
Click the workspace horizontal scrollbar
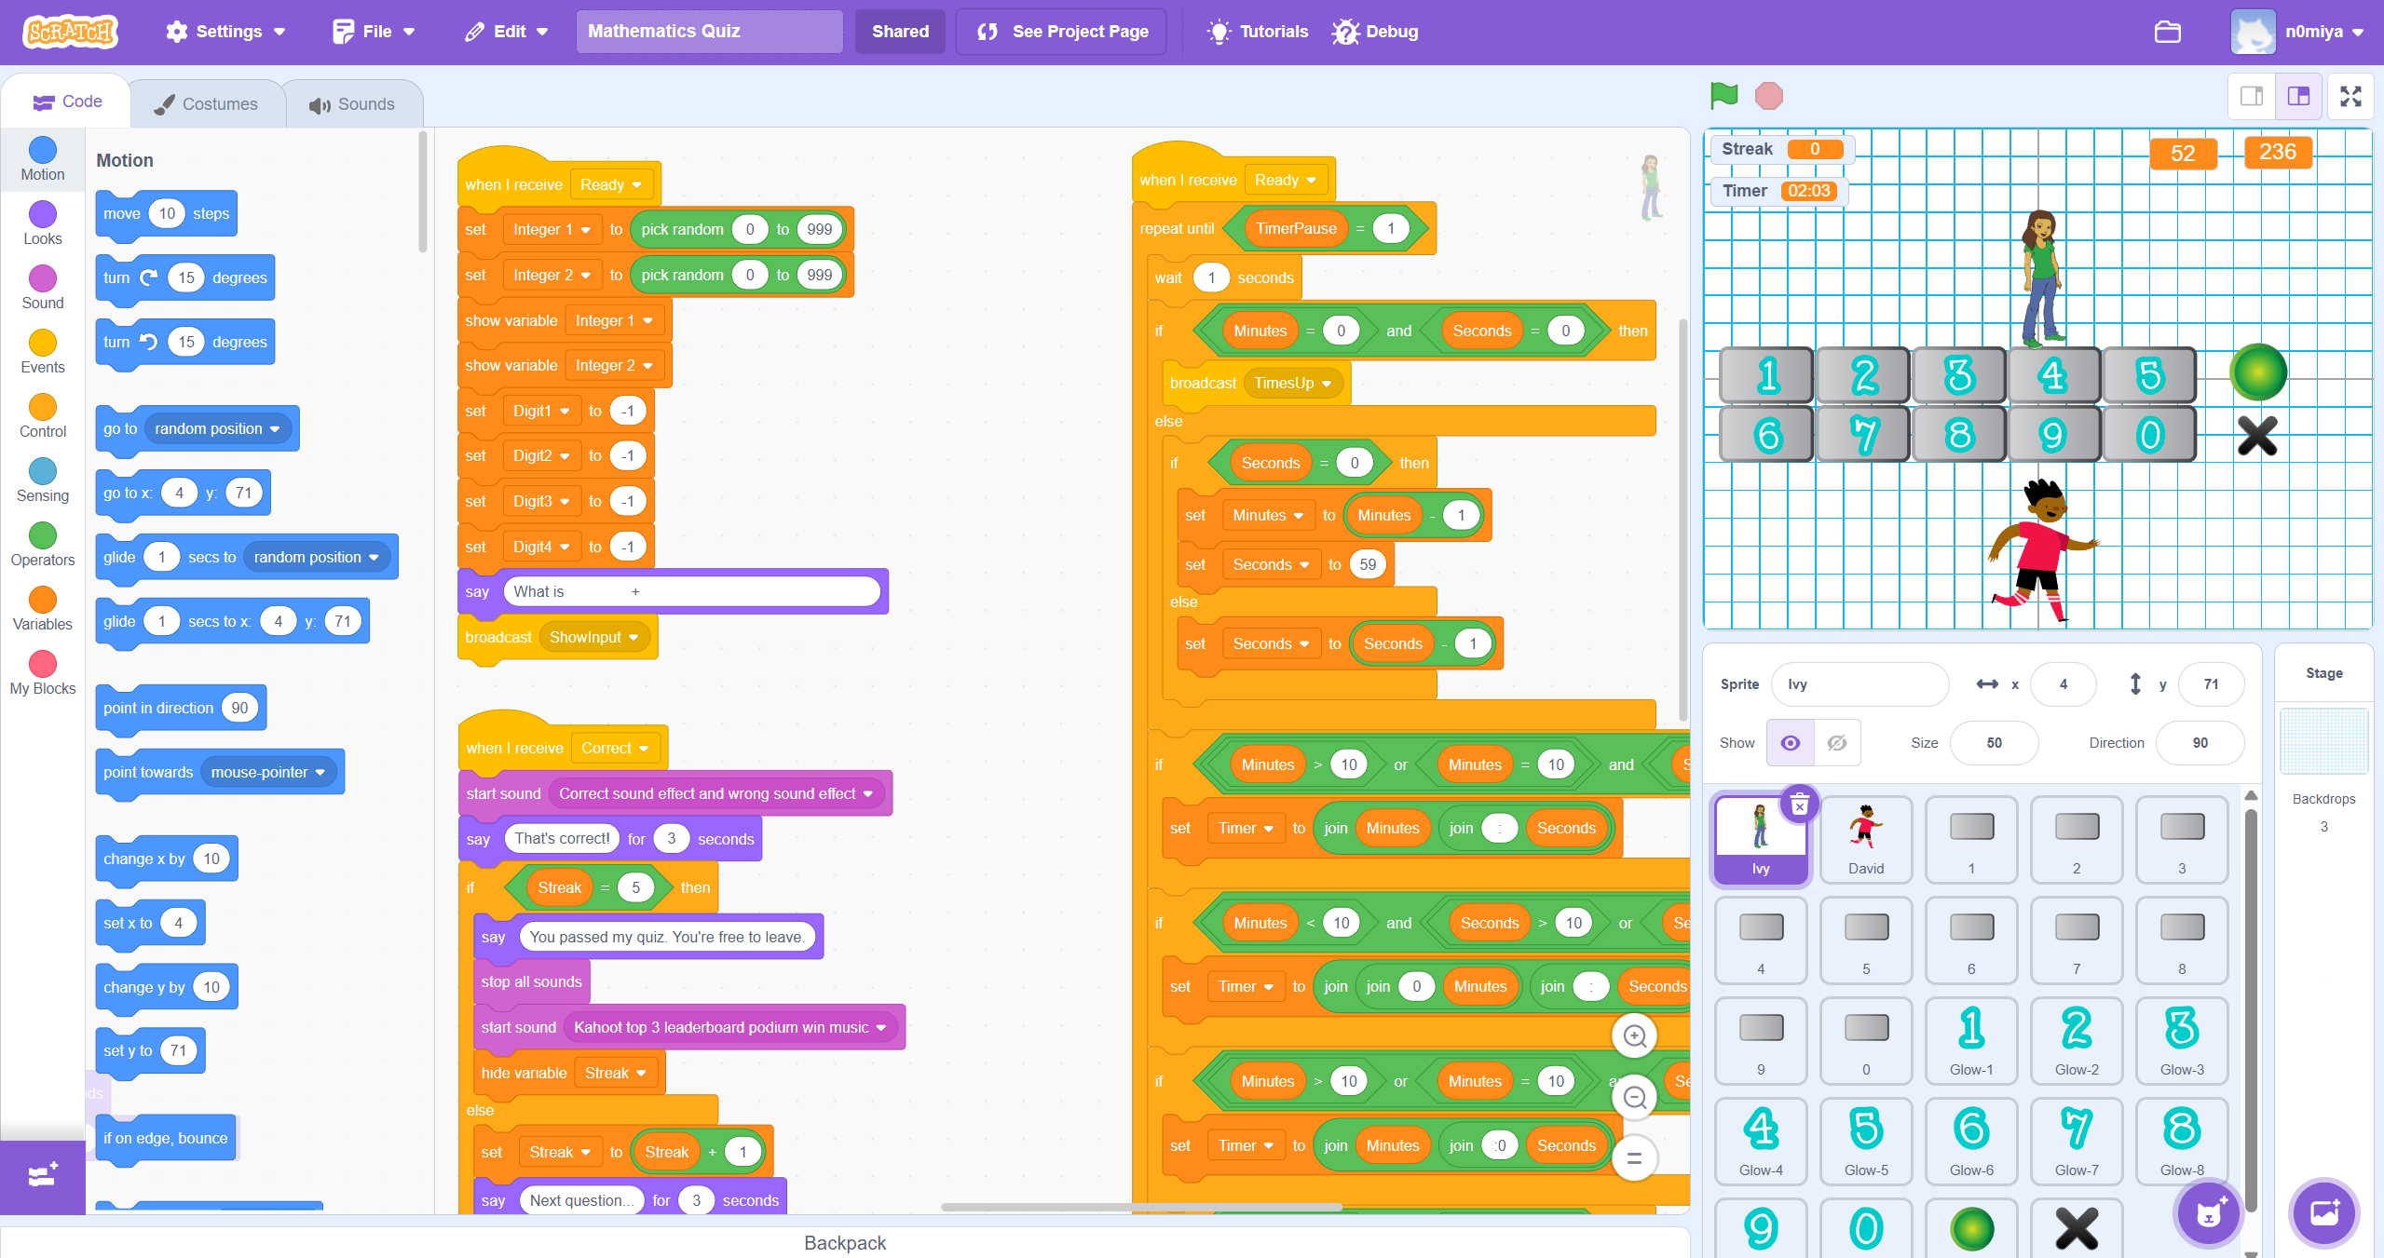point(1141,1208)
